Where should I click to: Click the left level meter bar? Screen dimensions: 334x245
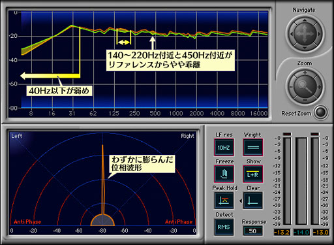pos(287,181)
